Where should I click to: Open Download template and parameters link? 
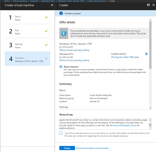(92, 148)
